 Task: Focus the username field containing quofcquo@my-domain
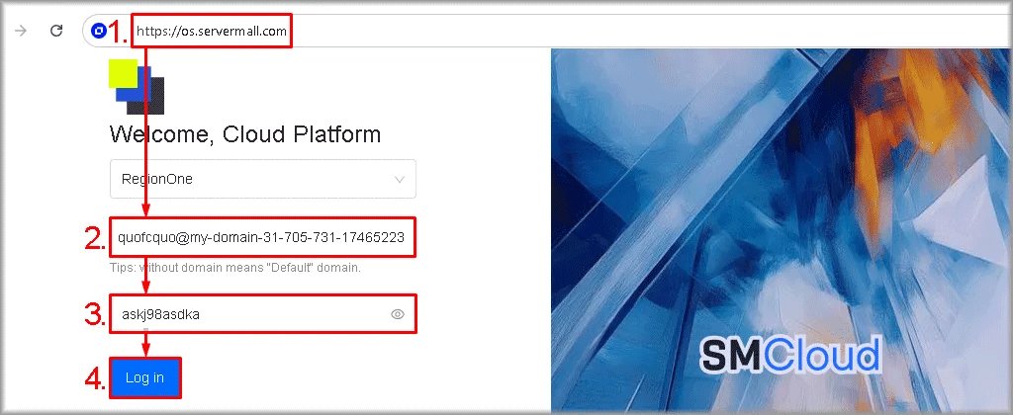click(261, 237)
